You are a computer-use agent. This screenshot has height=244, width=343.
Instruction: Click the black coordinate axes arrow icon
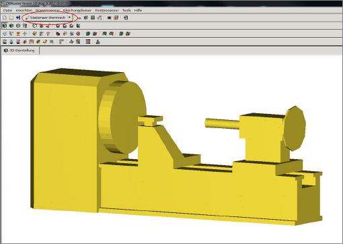tap(78, 26)
